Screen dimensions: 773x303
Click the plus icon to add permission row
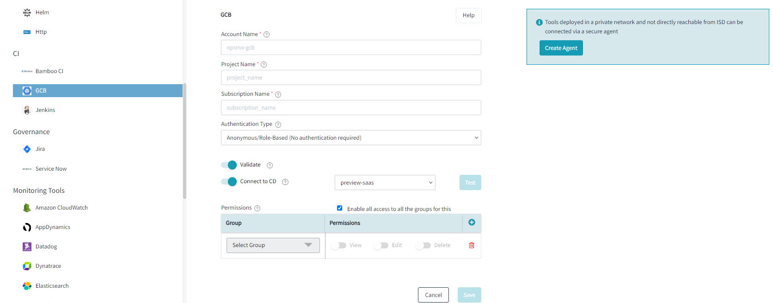[472, 223]
